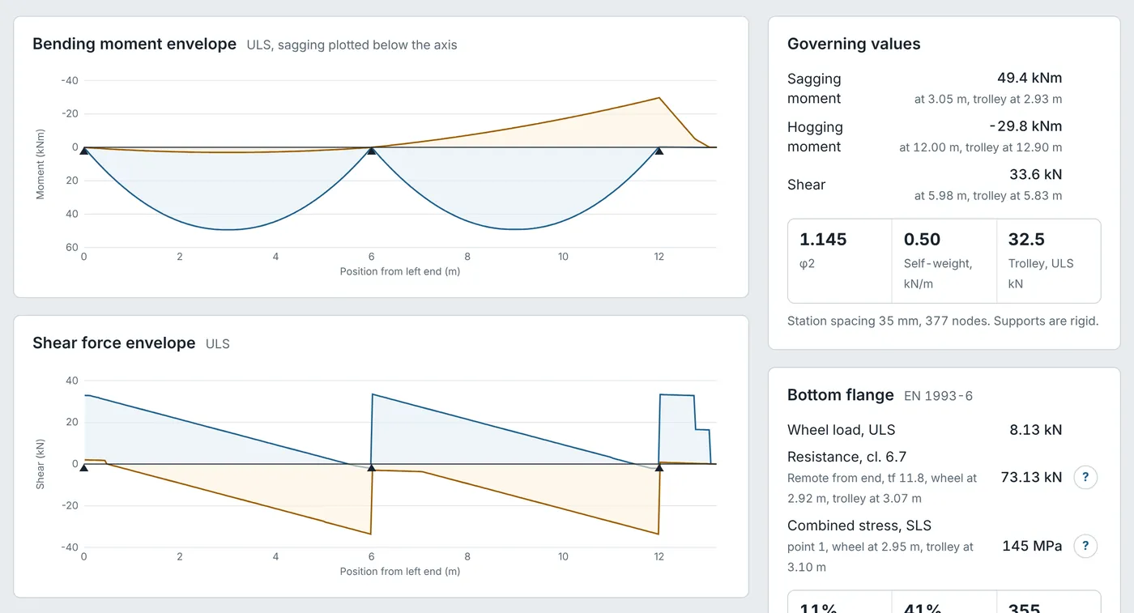Select the 8.13 kN wheel load value

pyautogui.click(x=1035, y=429)
